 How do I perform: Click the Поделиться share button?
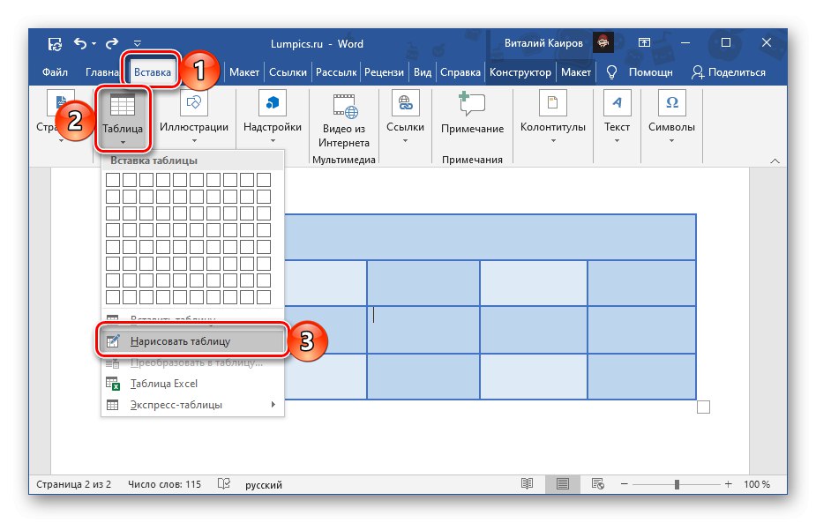coord(729,72)
